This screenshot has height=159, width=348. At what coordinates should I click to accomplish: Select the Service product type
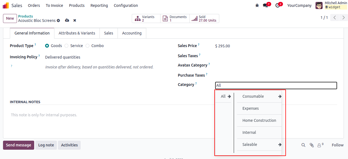click(66, 46)
